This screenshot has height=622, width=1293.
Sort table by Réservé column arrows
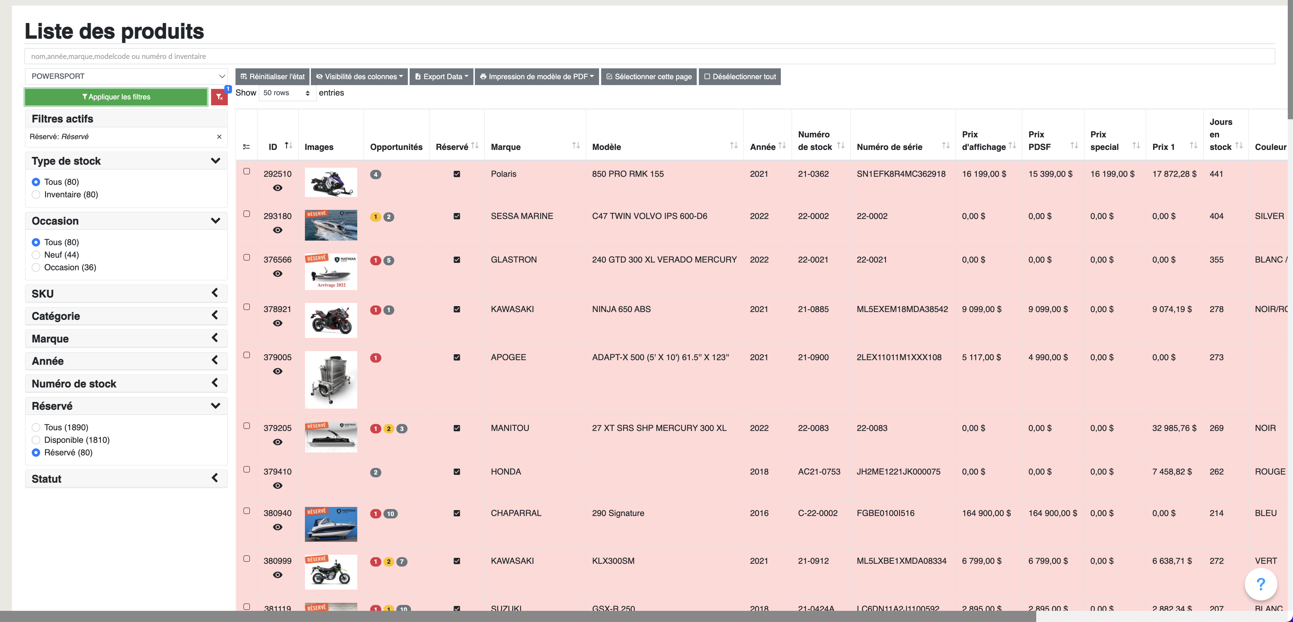(x=475, y=145)
